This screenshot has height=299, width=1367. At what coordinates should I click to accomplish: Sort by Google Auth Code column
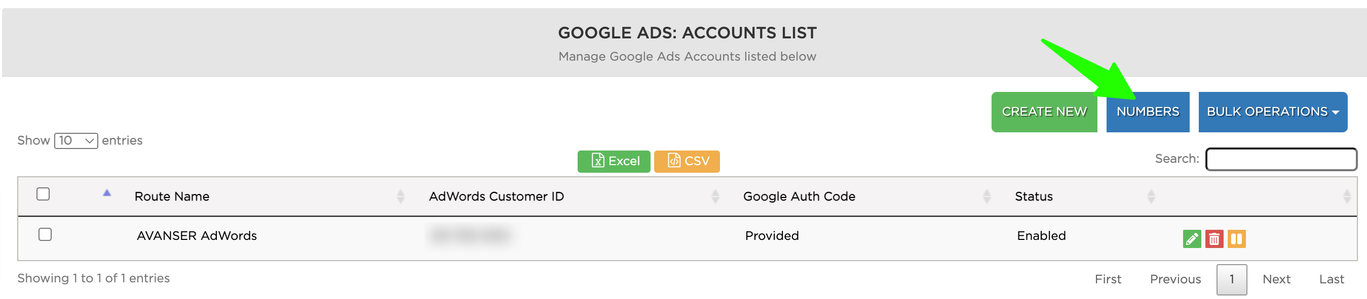799,196
